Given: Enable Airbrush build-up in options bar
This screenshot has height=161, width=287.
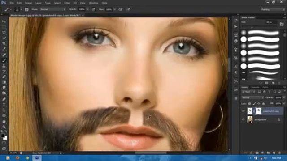Looking at the screenshot, I should pyautogui.click(x=121, y=9).
